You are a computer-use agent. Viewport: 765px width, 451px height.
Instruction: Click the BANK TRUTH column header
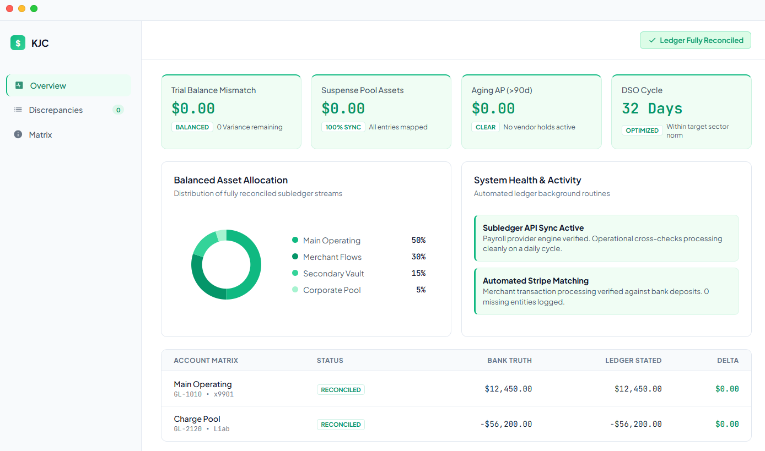[509, 361]
